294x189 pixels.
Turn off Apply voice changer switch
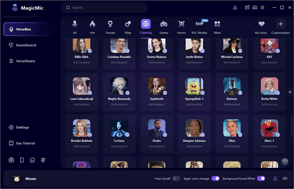click(x=215, y=178)
